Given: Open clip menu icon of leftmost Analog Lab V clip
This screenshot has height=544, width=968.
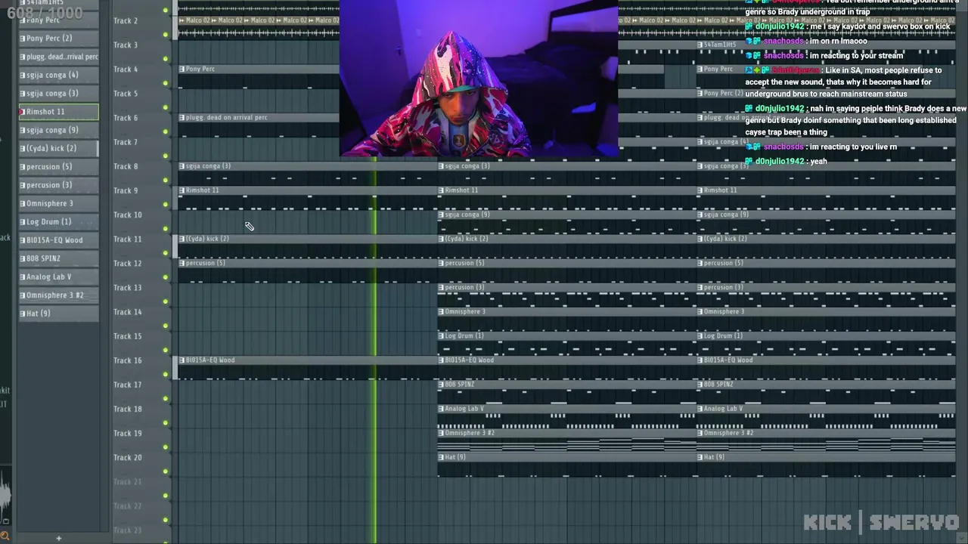Looking at the screenshot, I should pyautogui.click(x=442, y=409).
